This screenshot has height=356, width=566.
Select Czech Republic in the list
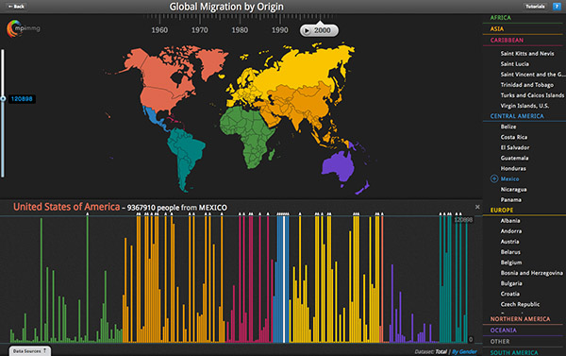click(x=520, y=305)
